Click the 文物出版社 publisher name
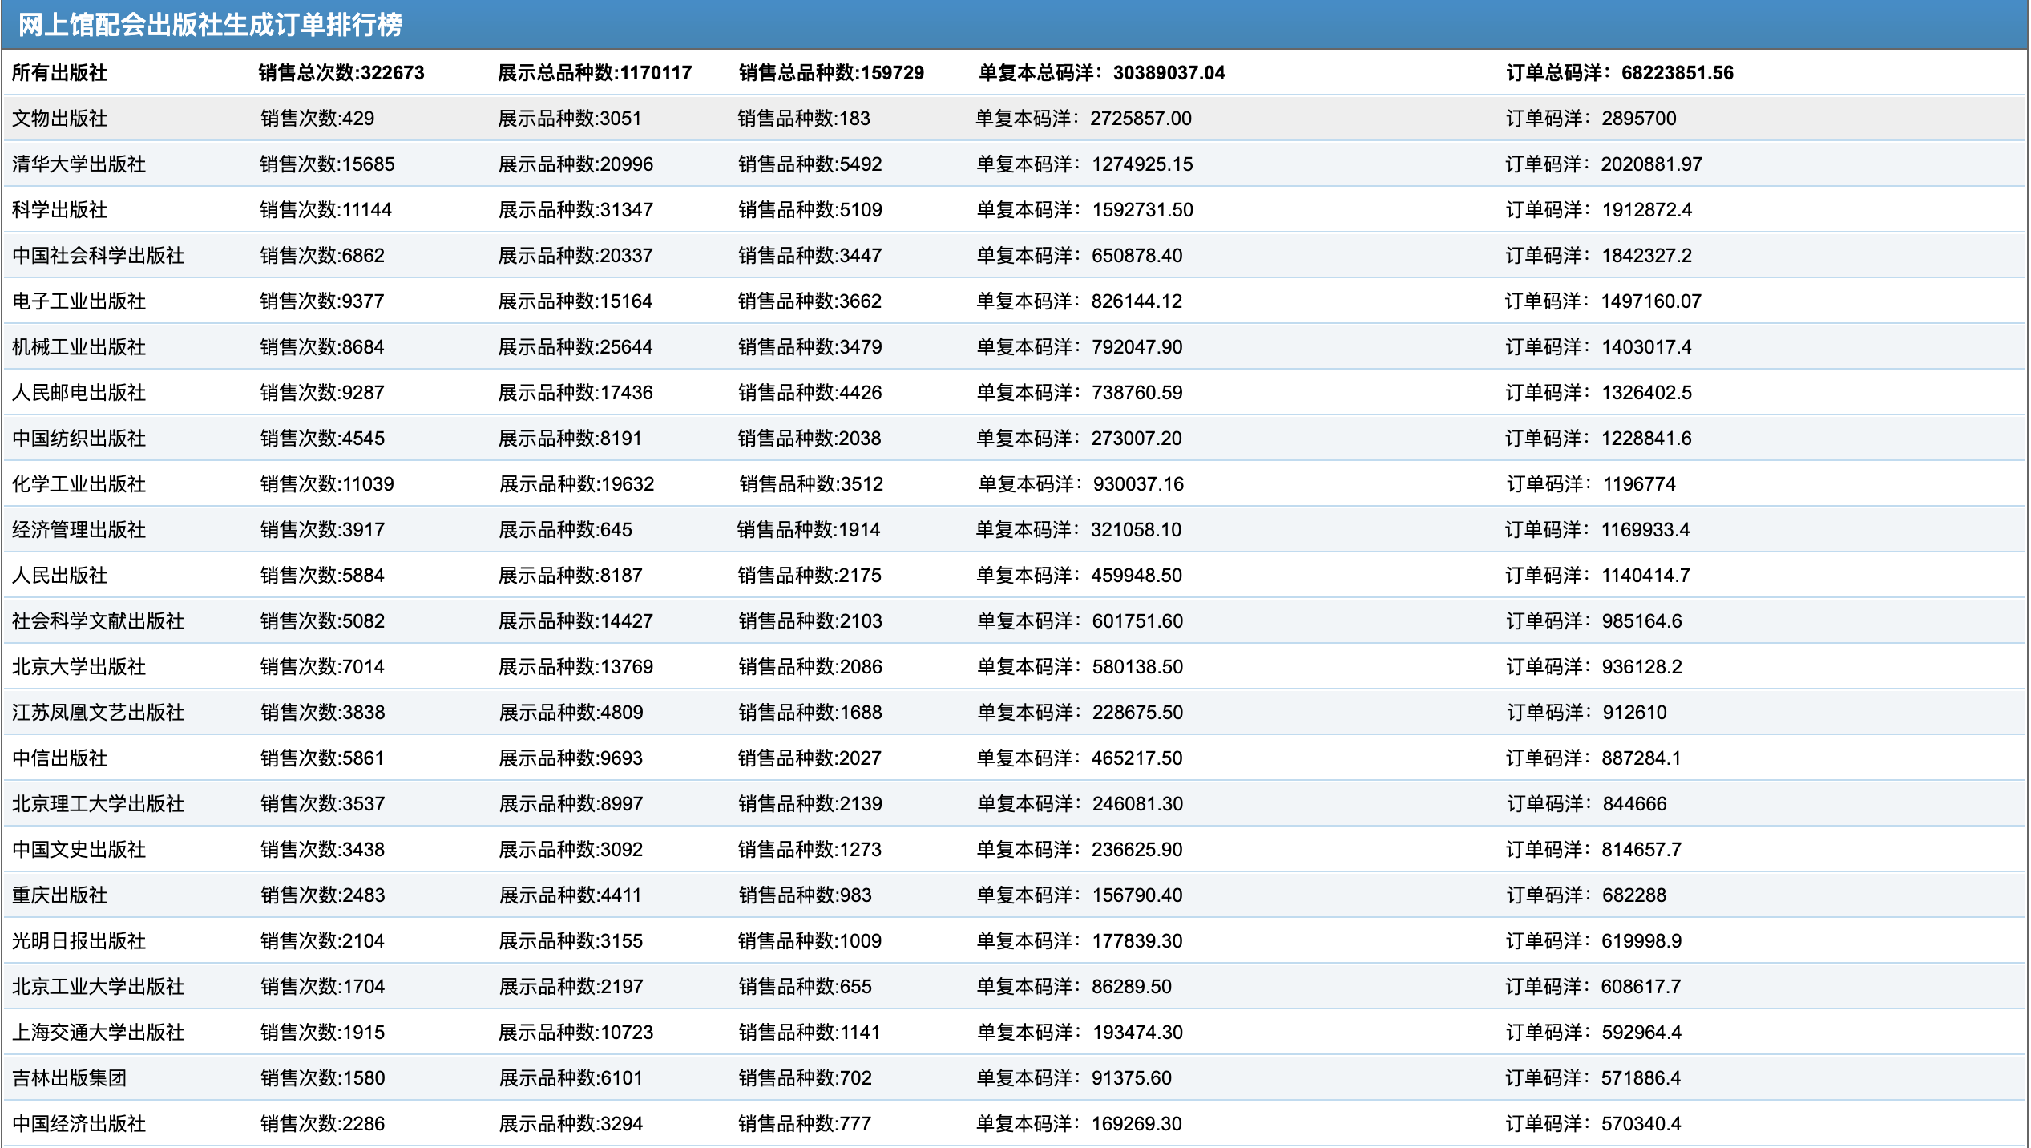The image size is (2031, 1148). click(59, 119)
